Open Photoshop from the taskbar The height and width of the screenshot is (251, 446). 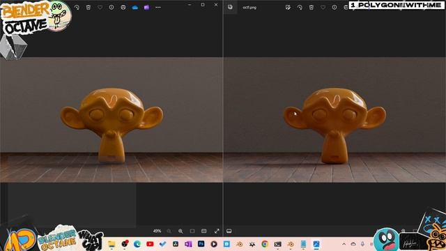[x=201, y=244]
